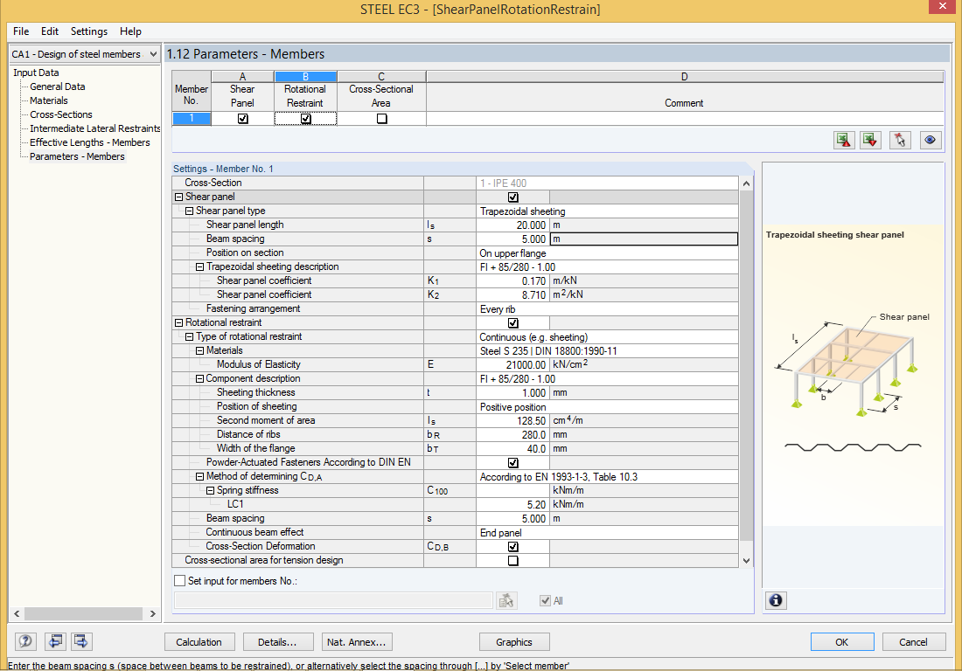Viewport: 962px width, 671px height.
Task: Click the Export to Excel icon
Action: coord(844,140)
